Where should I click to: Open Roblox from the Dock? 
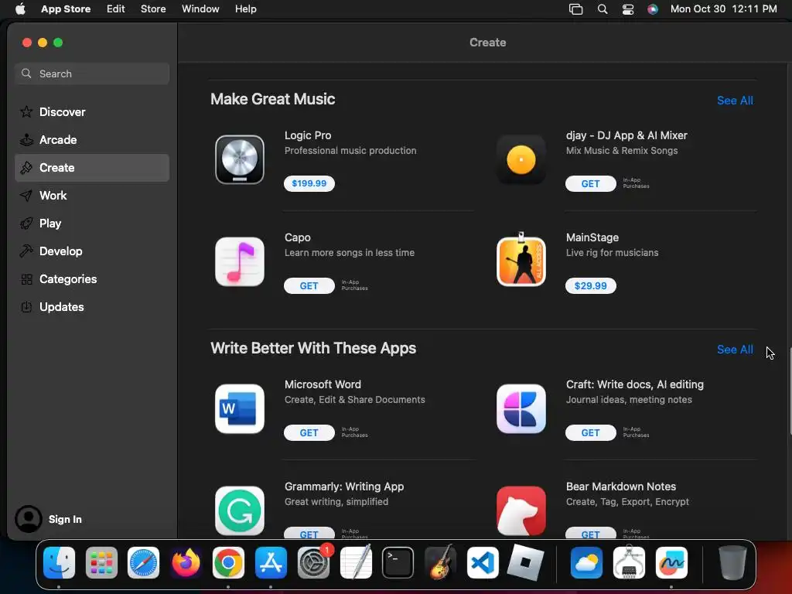tap(525, 562)
